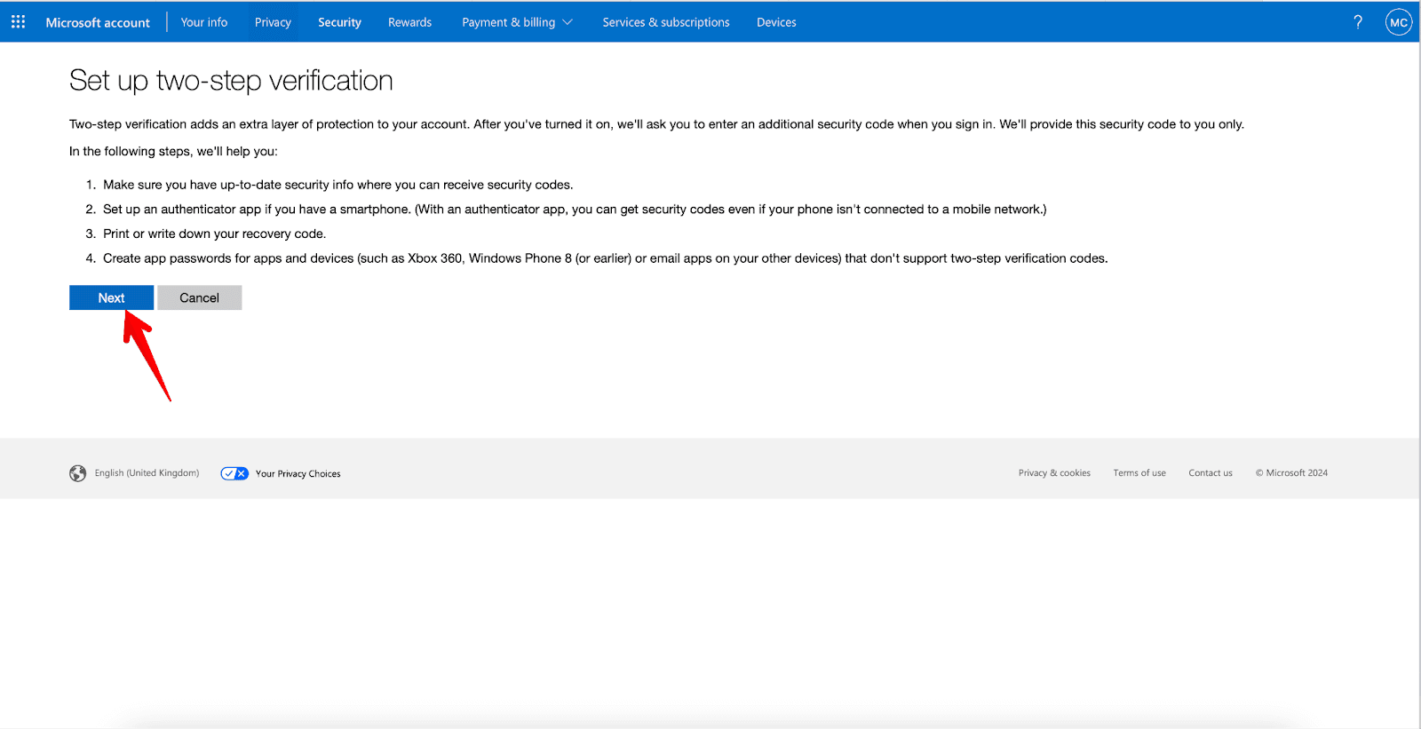Open the app launcher waffle icon
The width and height of the screenshot is (1421, 729).
pyautogui.click(x=18, y=22)
